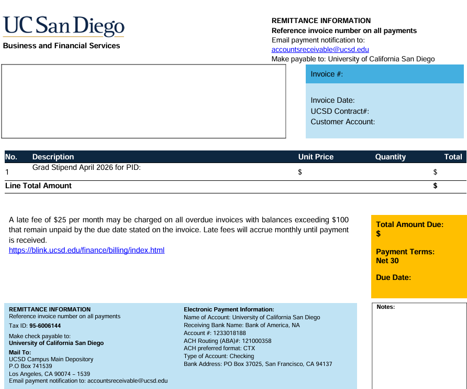The image size is (467, 389).
Task: Click the 'Total' column header
Action: click(453, 157)
